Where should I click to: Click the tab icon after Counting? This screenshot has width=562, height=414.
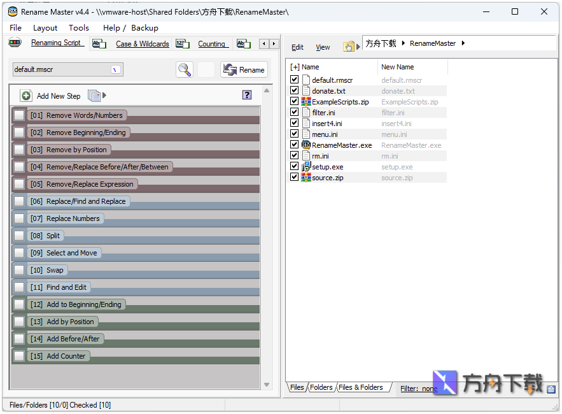pyautogui.click(x=244, y=44)
